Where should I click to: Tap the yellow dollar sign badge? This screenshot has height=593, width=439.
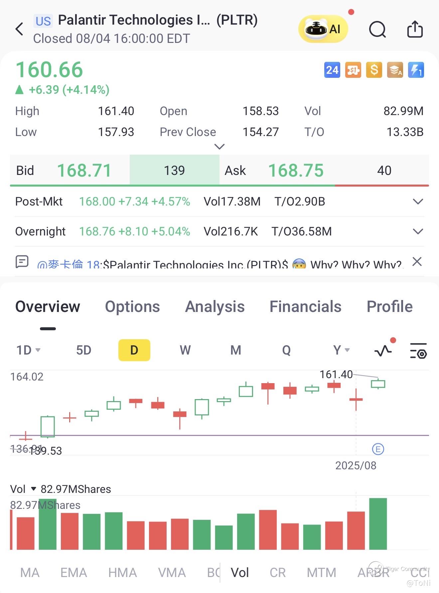pos(374,70)
